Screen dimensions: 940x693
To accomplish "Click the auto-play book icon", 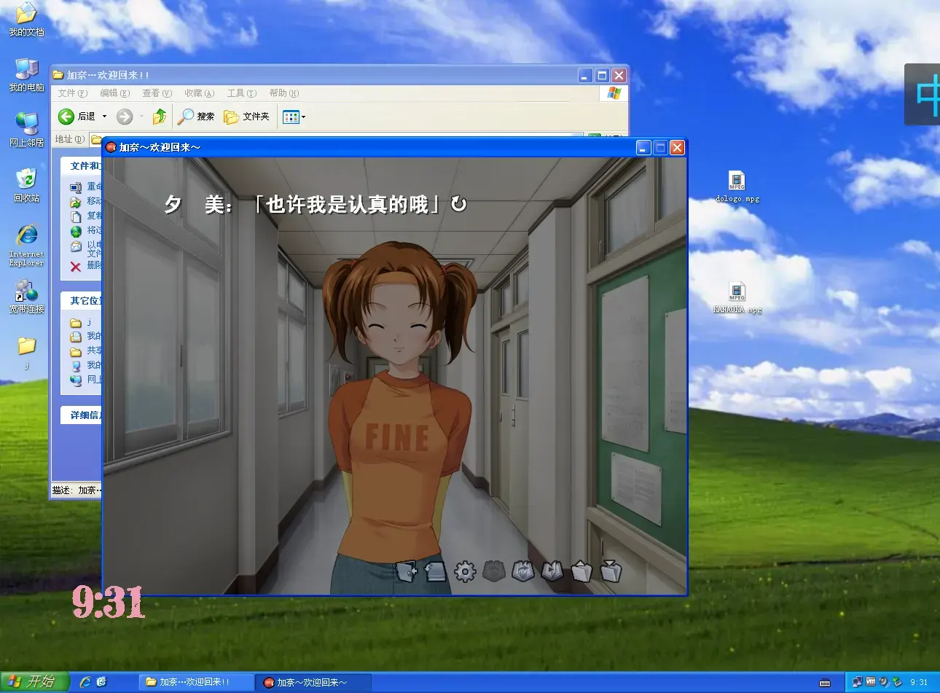I will (552, 571).
